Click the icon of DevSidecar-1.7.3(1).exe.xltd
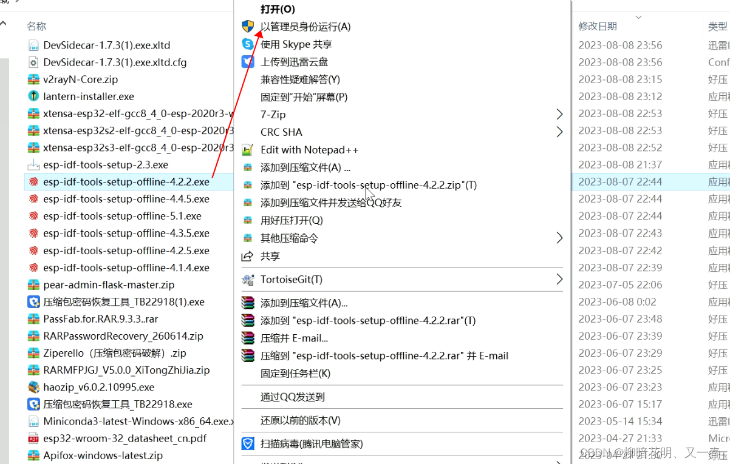The width and height of the screenshot is (730, 464). click(33, 45)
